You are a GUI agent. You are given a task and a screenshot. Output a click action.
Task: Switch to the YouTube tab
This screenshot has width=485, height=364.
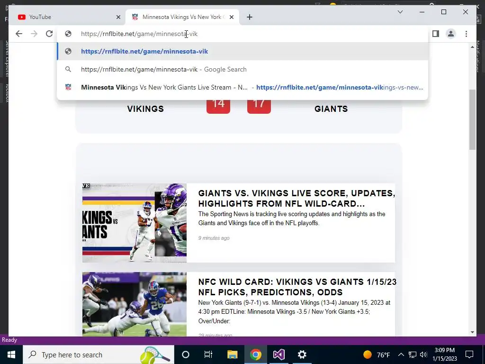pyautogui.click(x=67, y=17)
